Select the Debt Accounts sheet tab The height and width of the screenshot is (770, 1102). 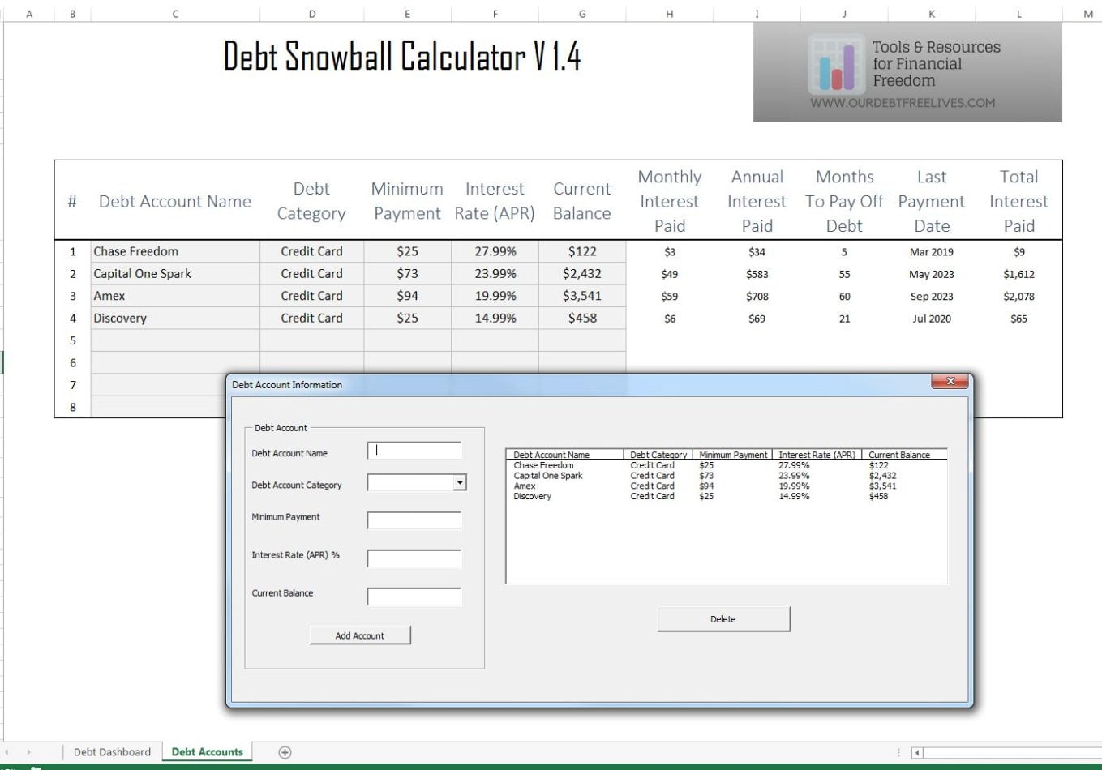[208, 752]
